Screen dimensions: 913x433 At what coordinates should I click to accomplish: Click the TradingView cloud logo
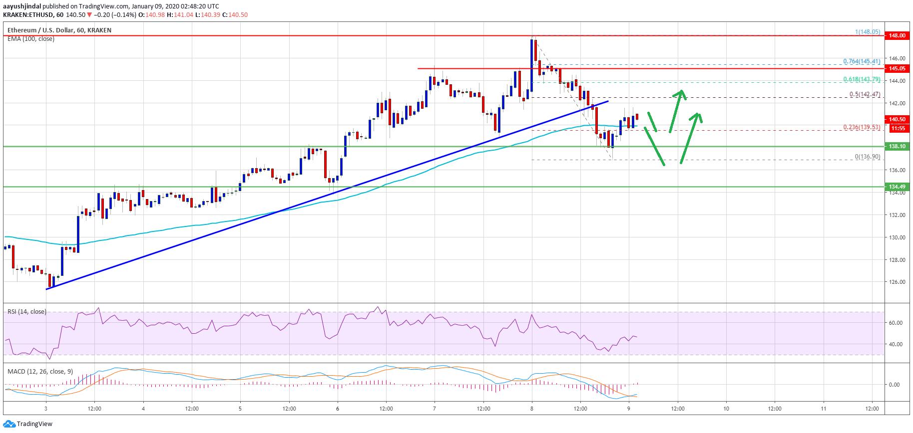pos(9,424)
